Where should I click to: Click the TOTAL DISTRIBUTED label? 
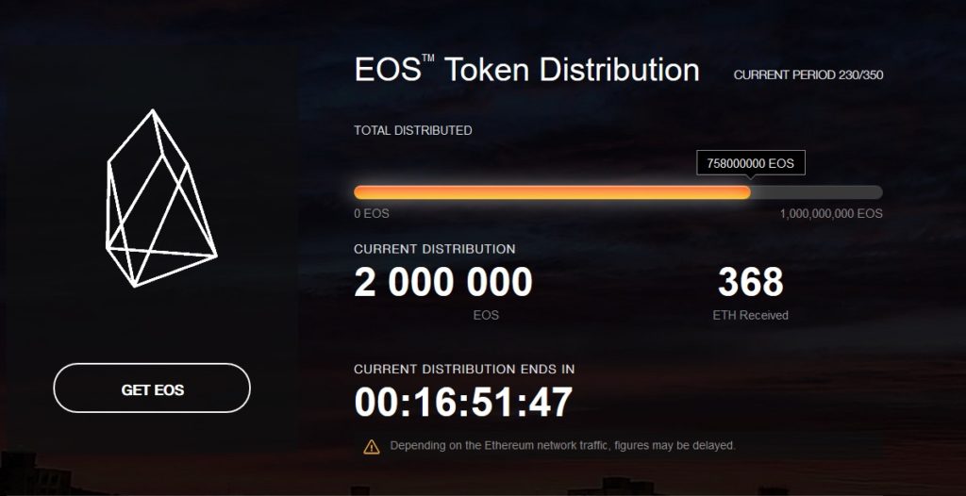coord(413,131)
